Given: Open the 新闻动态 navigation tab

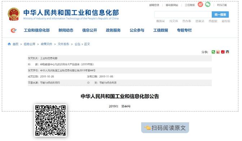Looking at the screenshot, I should point(66,30).
